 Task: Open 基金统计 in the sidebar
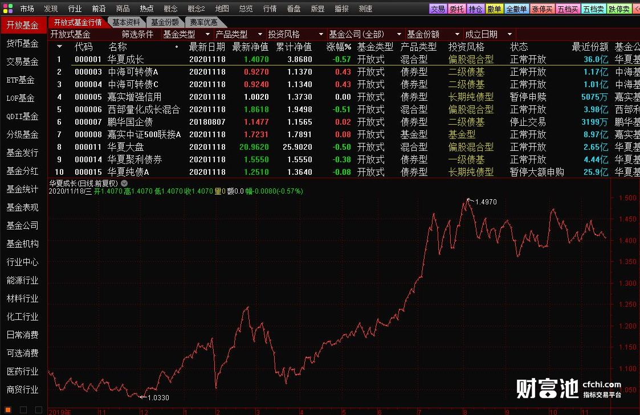tap(22, 189)
